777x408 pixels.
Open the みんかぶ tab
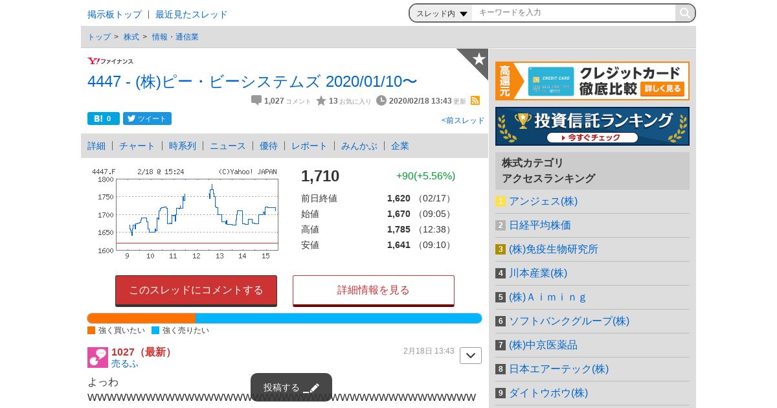point(359,146)
